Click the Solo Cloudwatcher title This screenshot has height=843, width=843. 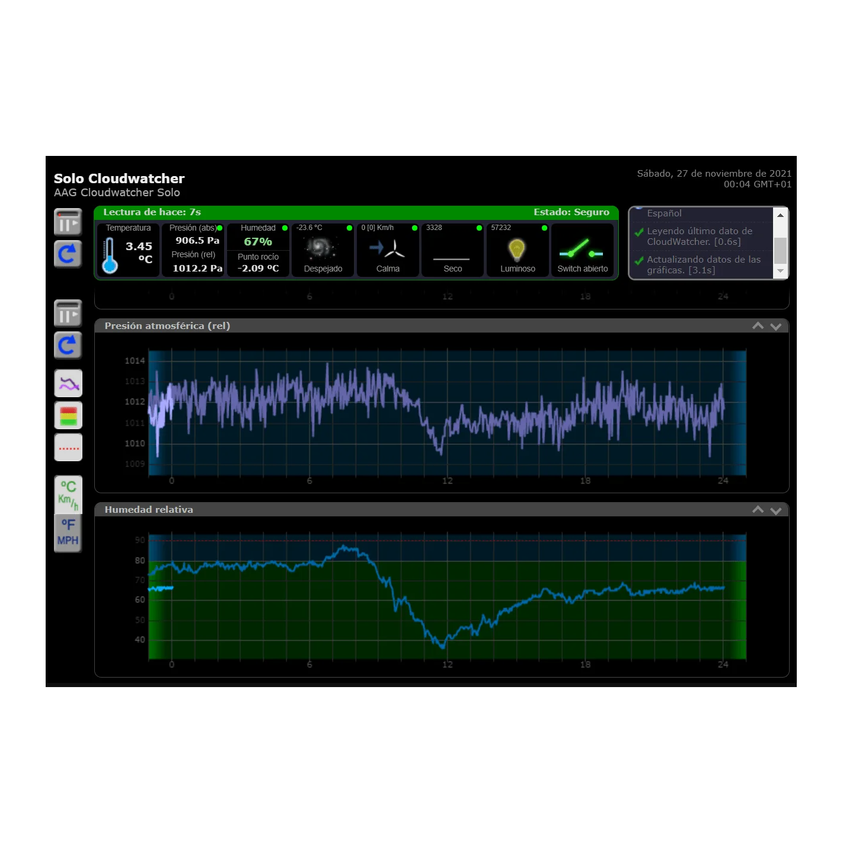[x=119, y=178]
